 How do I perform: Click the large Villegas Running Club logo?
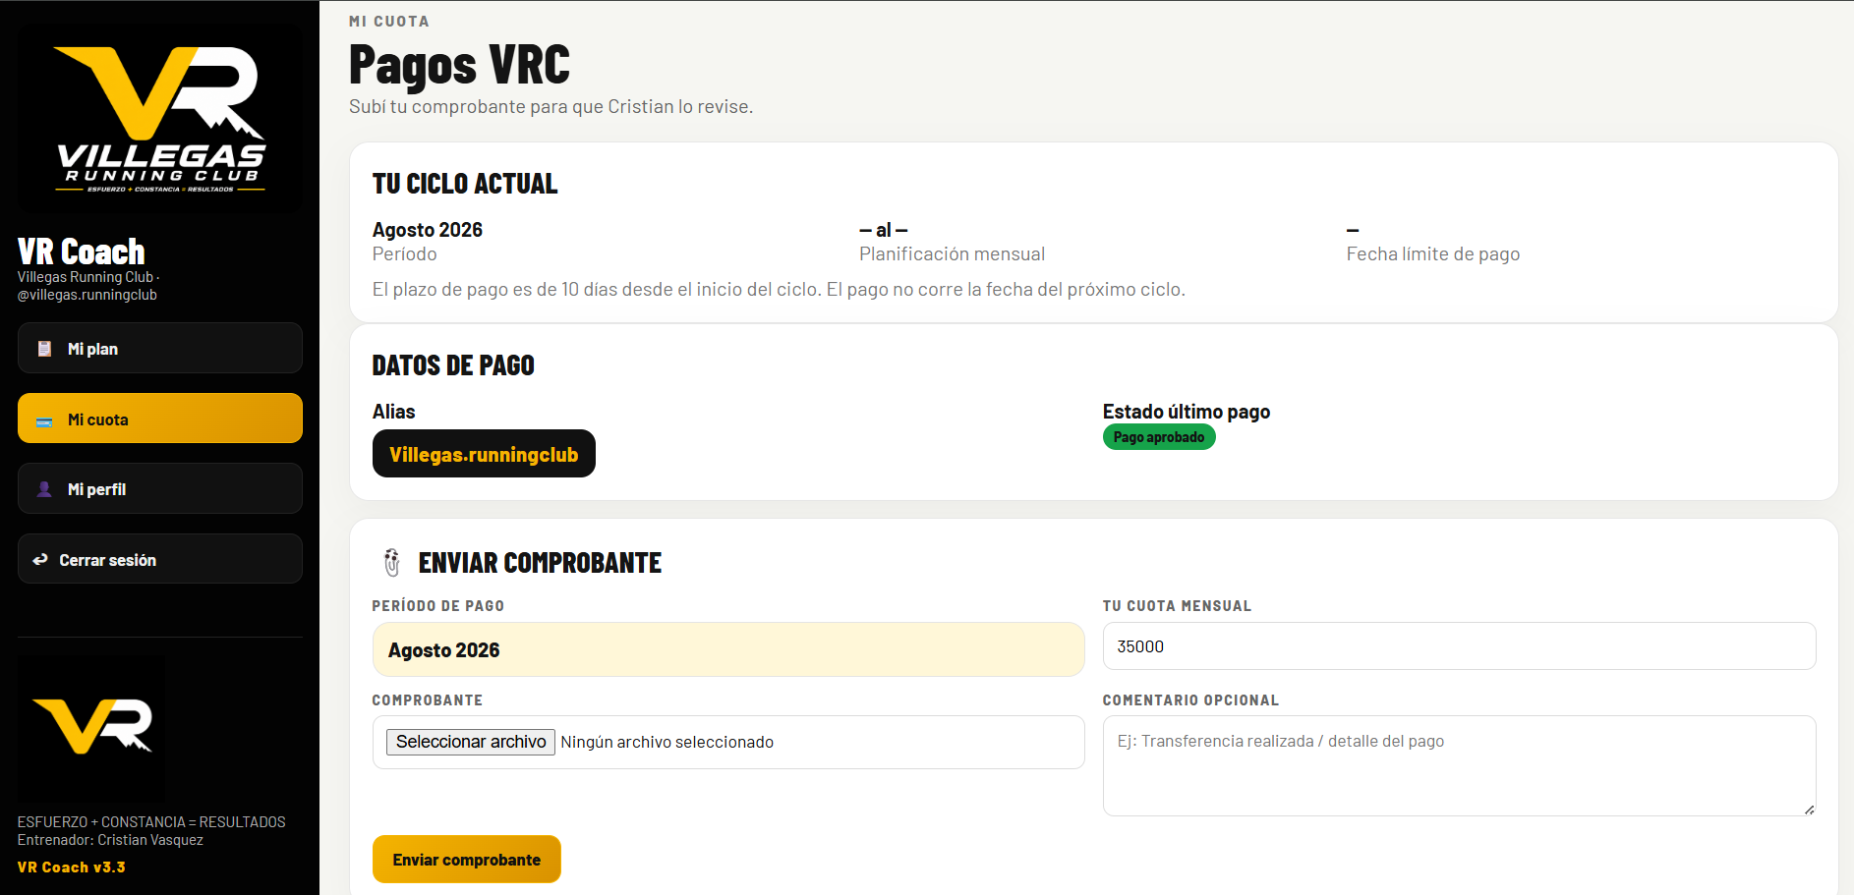[160, 119]
